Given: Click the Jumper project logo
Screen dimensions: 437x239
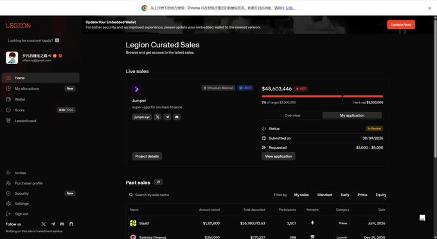Looking at the screenshot, I should point(136,89).
